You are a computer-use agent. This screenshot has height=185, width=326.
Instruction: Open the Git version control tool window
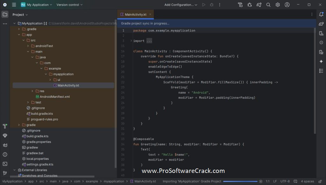[5, 173]
